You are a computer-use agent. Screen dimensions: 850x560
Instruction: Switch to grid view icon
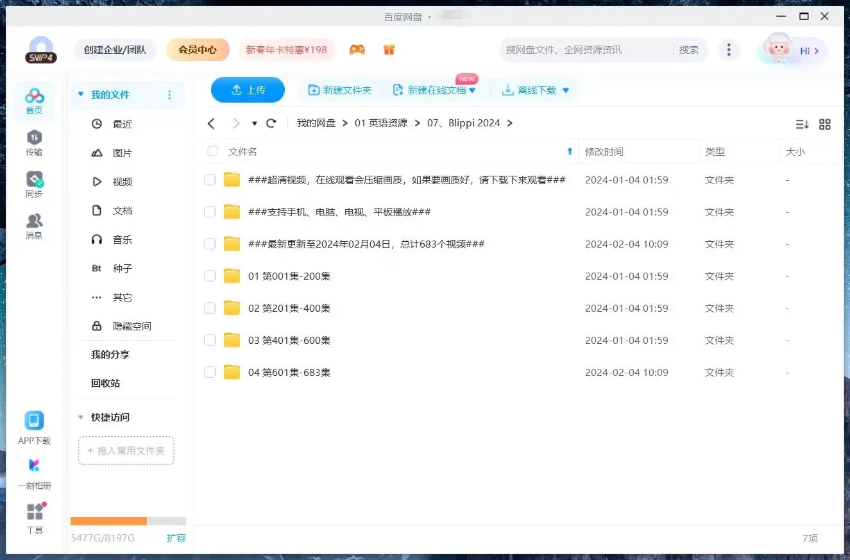point(825,124)
